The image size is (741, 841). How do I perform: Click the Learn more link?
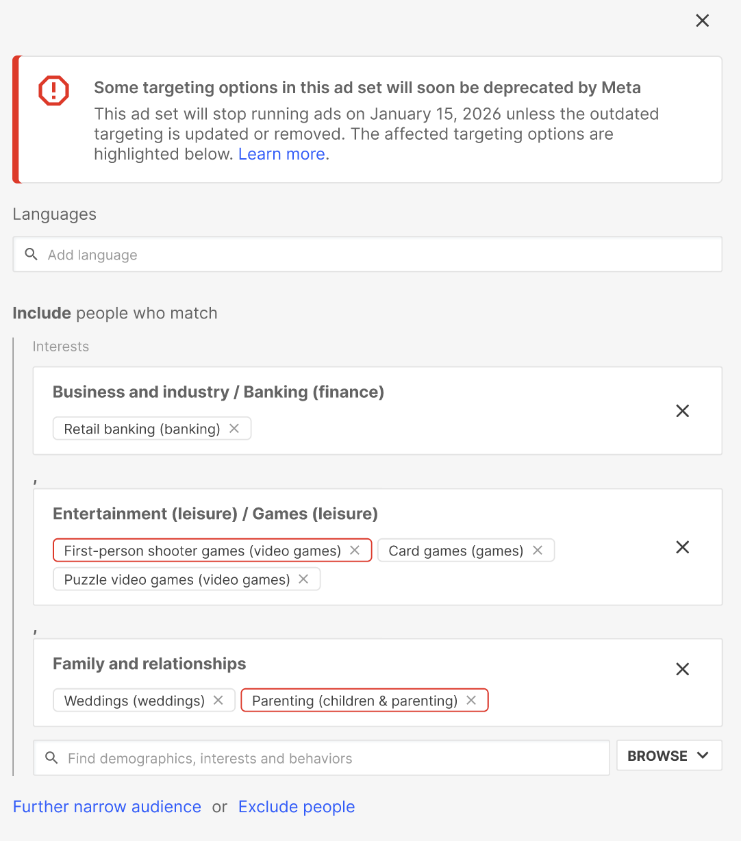tap(281, 154)
